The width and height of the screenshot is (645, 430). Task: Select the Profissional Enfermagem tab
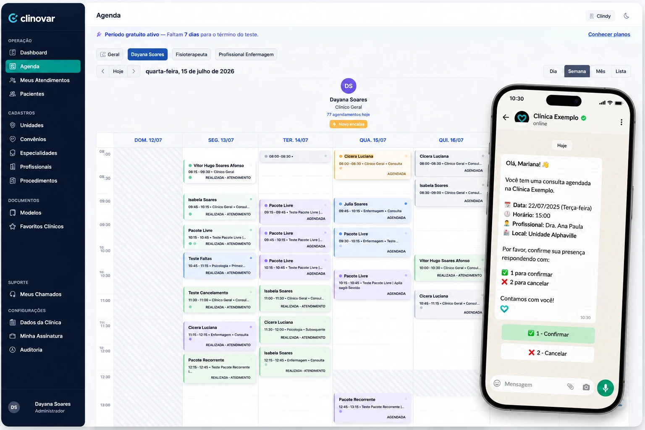[x=246, y=55]
